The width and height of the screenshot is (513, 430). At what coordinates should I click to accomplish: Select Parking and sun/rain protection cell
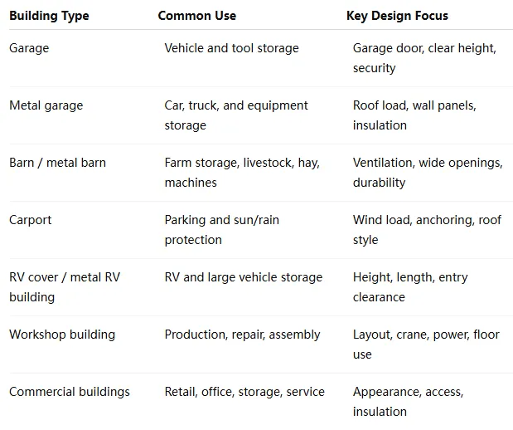coord(222,230)
